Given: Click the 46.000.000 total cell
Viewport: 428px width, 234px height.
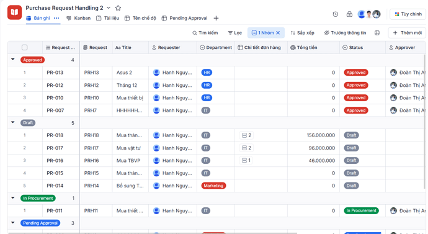Looking at the screenshot, I should (x=313, y=161).
